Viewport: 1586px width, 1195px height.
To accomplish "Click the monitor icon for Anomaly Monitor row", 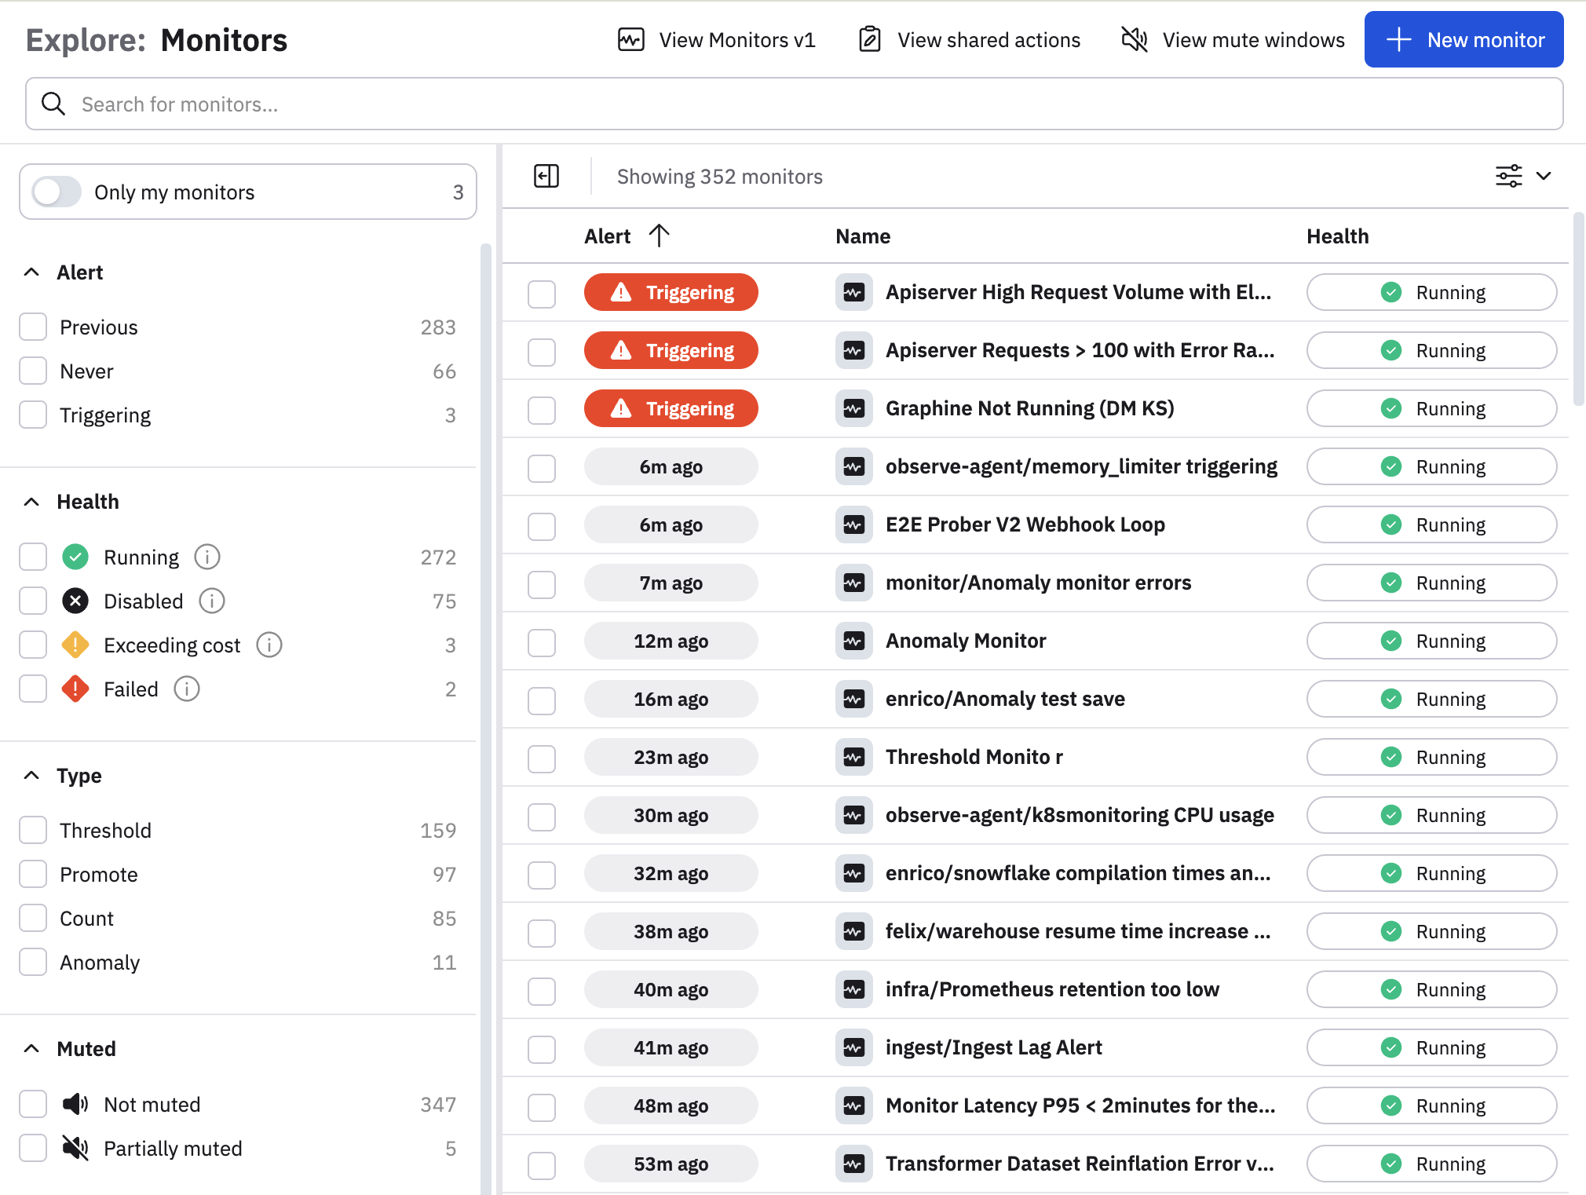I will 853,641.
